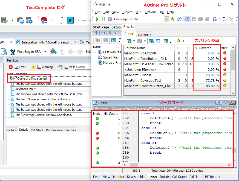The height and width of the screenshot is (181, 239).
Task: Open the File menu in AQtime
Action: (98, 12)
